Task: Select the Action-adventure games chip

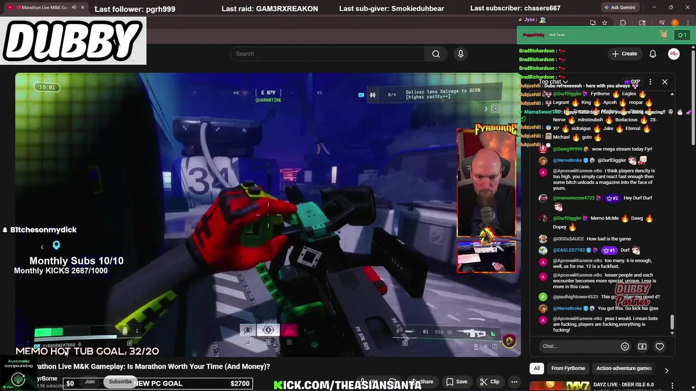Action: click(x=624, y=368)
